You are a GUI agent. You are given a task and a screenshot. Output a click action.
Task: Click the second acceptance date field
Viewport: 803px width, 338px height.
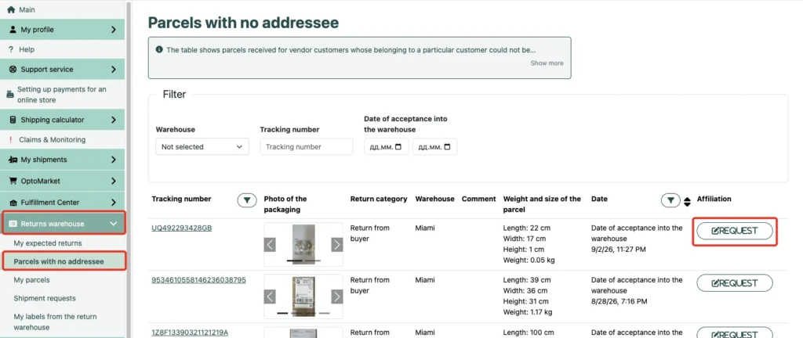(434, 146)
